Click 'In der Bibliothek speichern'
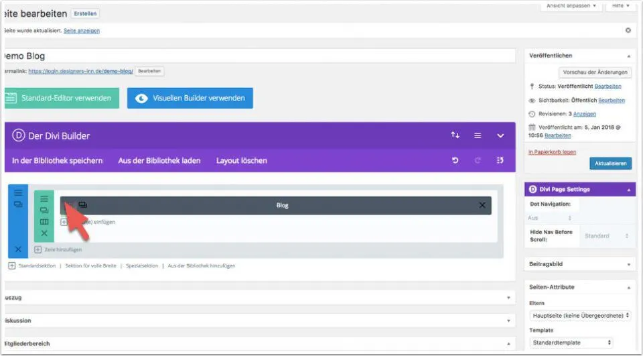The height and width of the screenshot is (356, 643). point(58,161)
